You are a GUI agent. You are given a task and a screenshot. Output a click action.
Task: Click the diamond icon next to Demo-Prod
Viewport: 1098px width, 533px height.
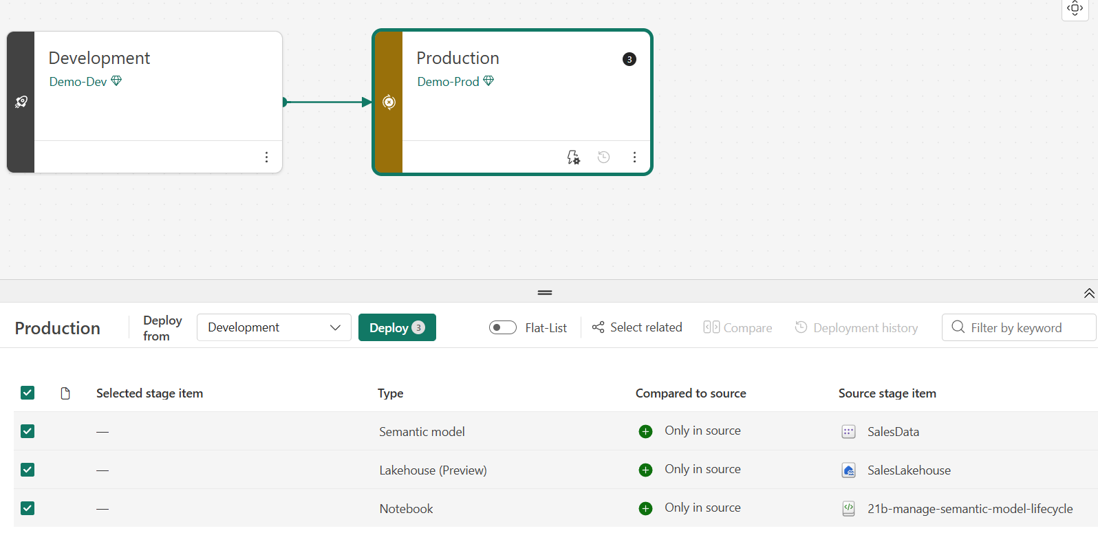[488, 81]
